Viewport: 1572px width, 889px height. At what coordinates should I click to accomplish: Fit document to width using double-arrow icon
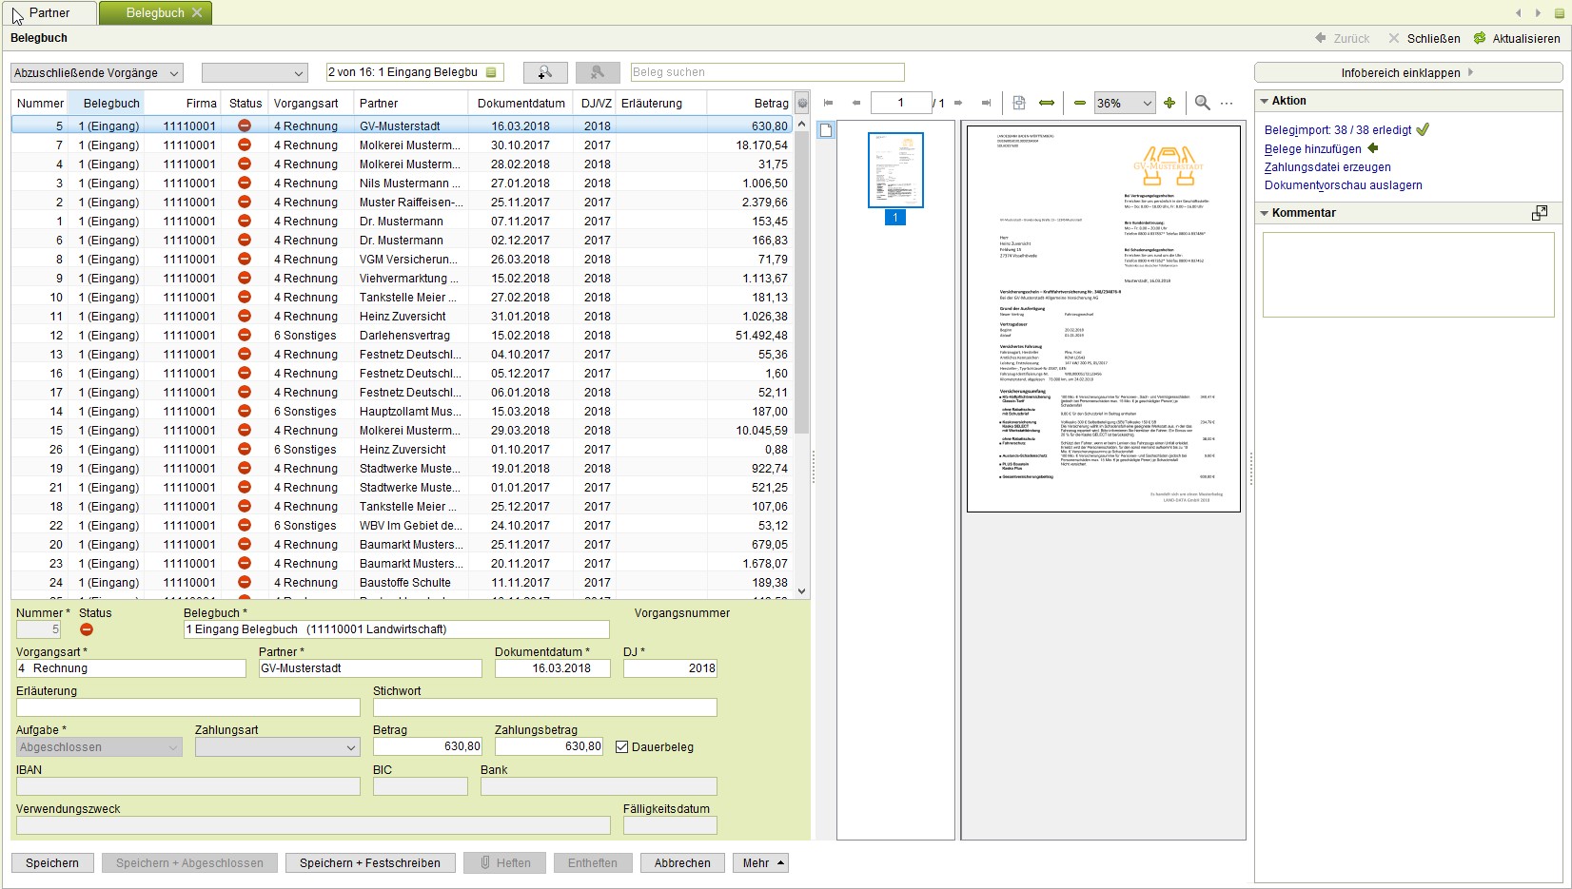[x=1047, y=103]
